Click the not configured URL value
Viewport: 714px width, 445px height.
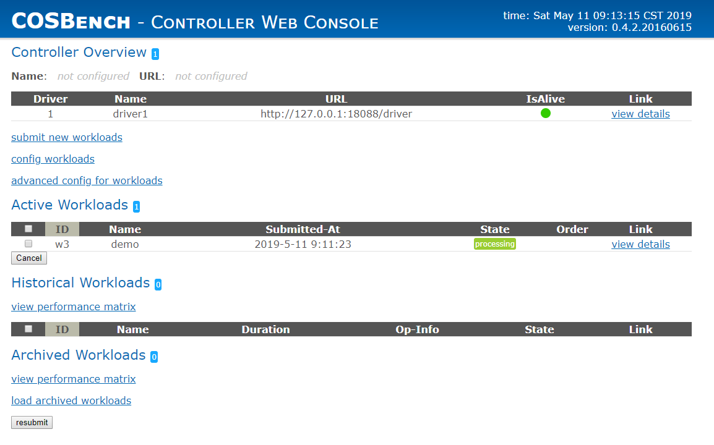[211, 76]
